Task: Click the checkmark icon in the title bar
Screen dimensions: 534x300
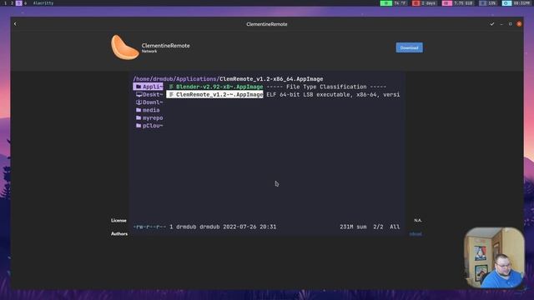Action: pos(491,24)
